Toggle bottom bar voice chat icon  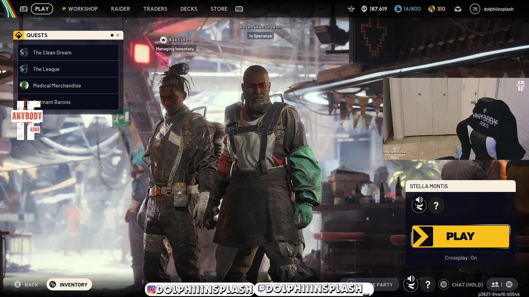[x=411, y=284]
